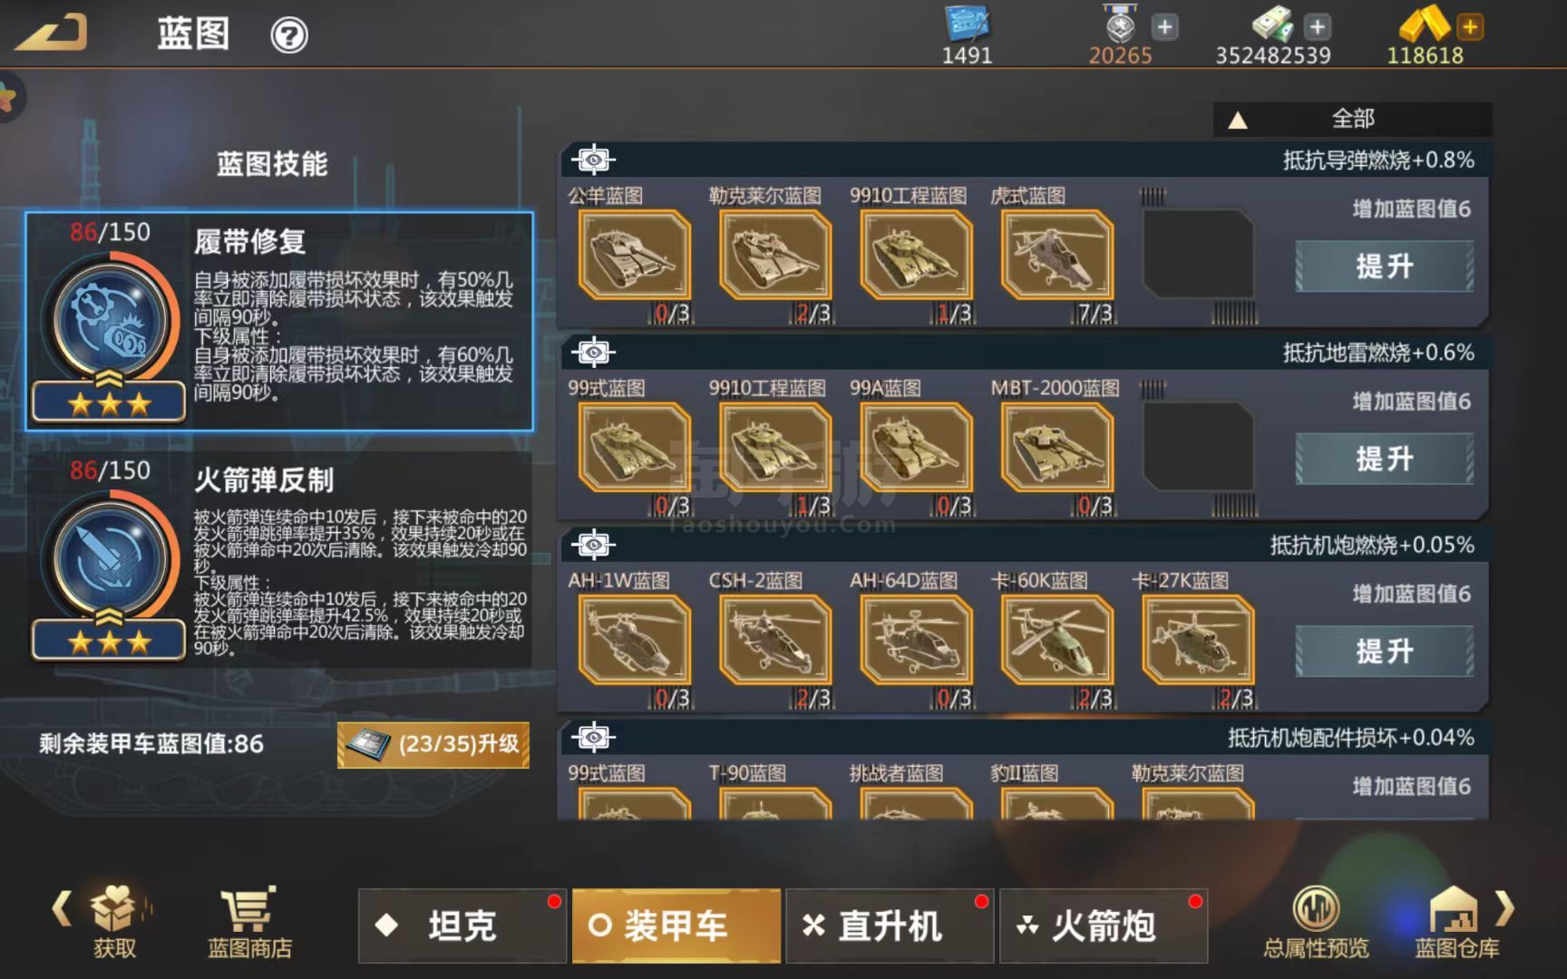The width and height of the screenshot is (1567, 979).
Task: Open the blueprint help question mark
Action: tap(289, 36)
